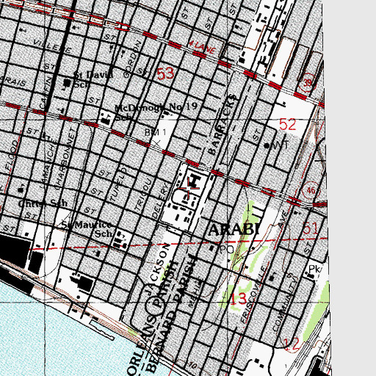Image resolution: width=376 pixels, height=376 pixels.
Task: Click the route 46 highway shield
Action: click(x=310, y=190)
